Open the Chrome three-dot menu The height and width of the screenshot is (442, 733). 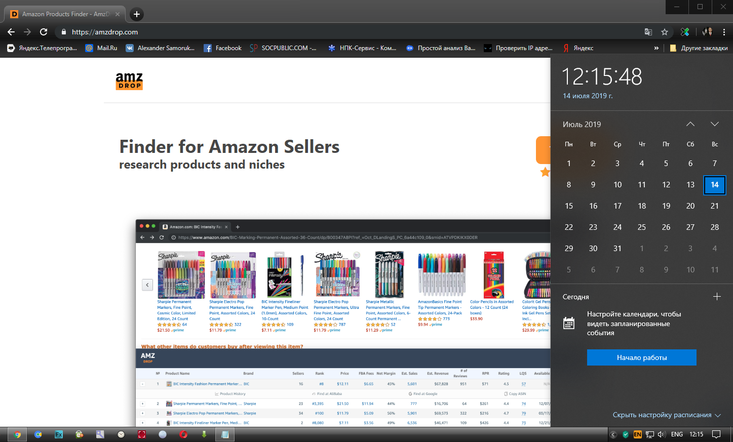click(724, 32)
